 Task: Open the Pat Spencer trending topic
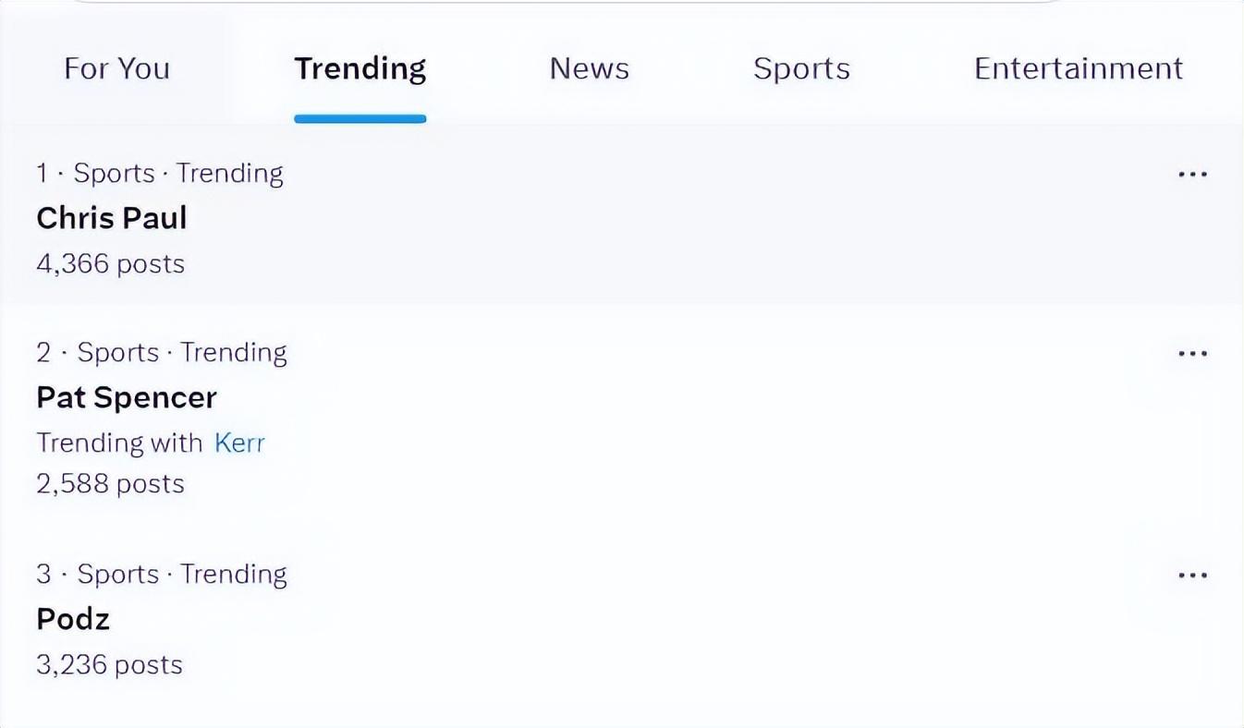pos(127,397)
